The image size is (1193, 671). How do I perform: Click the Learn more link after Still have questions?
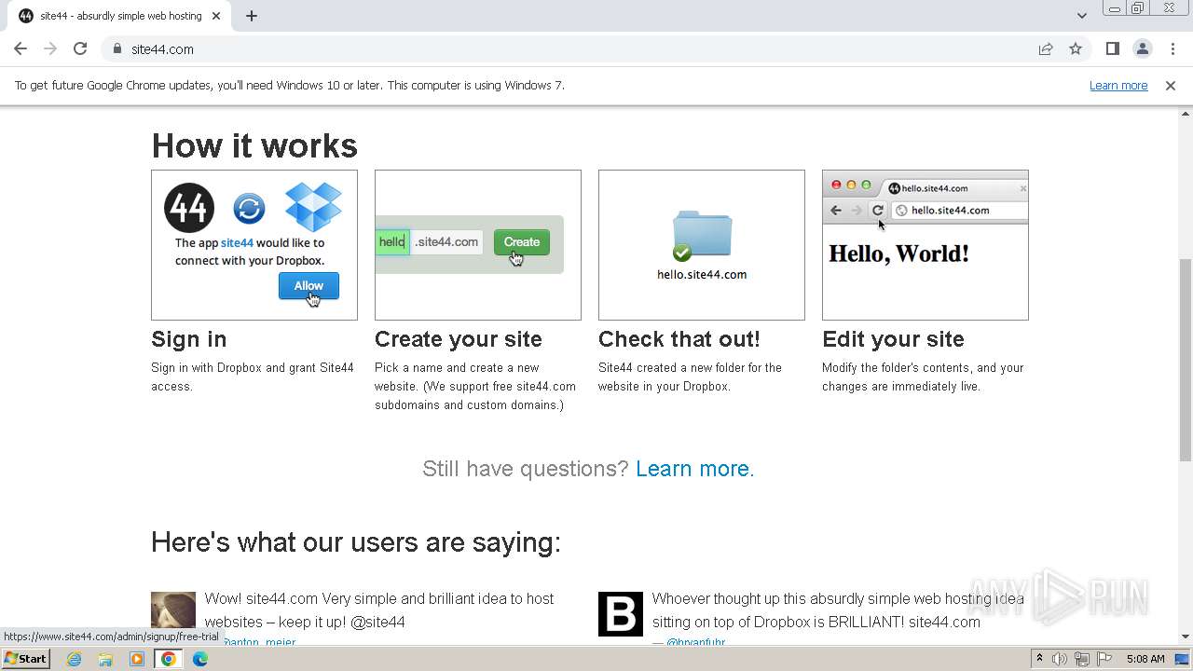click(x=692, y=469)
